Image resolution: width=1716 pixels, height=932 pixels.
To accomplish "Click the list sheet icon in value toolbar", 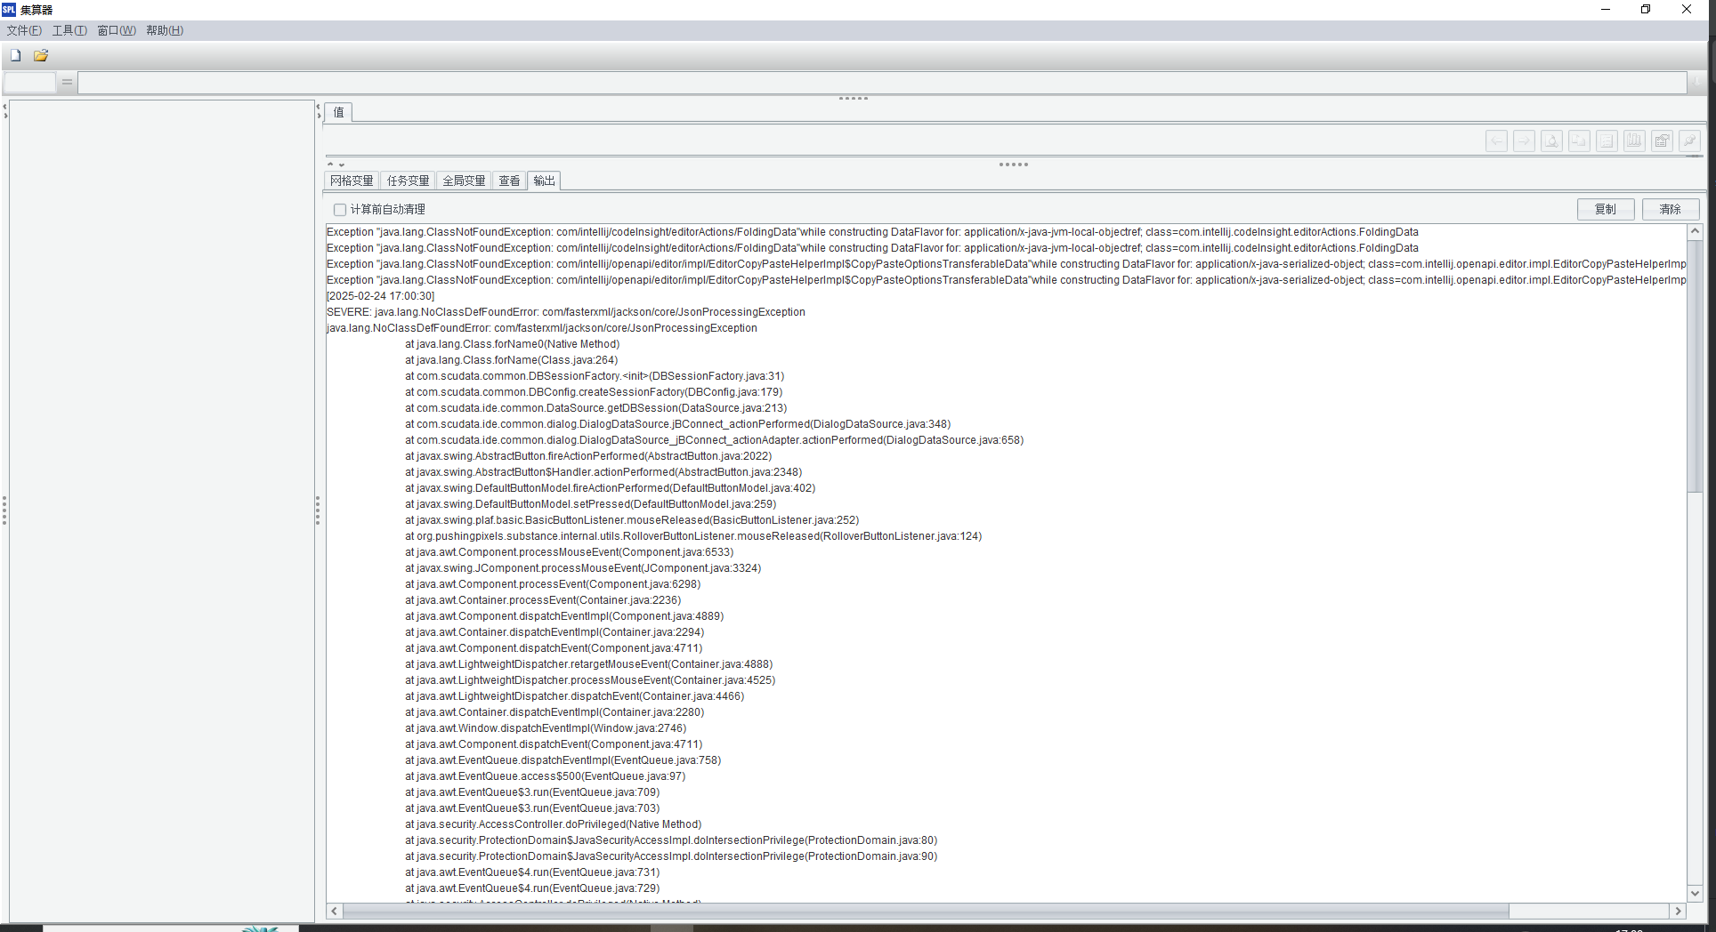I will point(1607,141).
